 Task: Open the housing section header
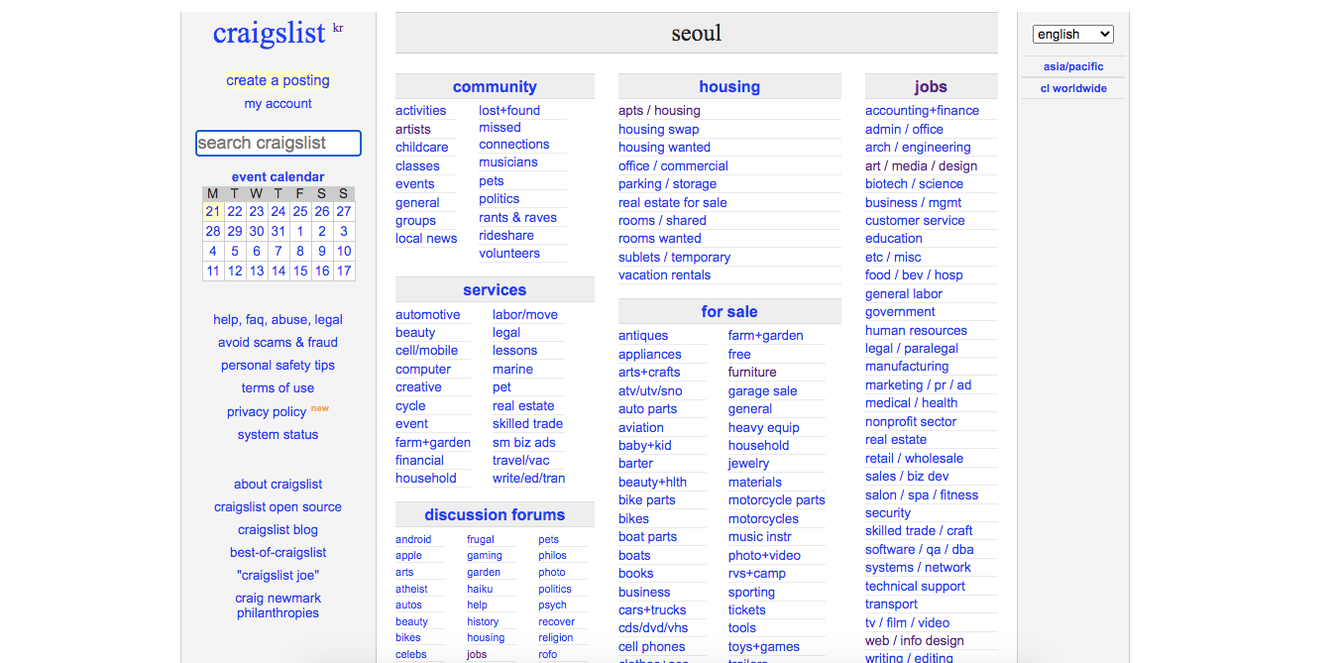(x=729, y=86)
